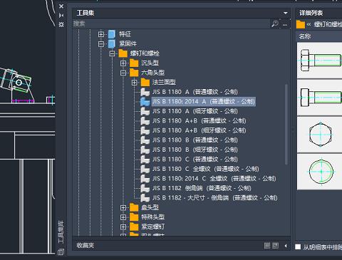Screen dimensions: 342x260
Task: Open the 工具集 title dropdown arrow
Action: pyautogui.click(x=286, y=13)
